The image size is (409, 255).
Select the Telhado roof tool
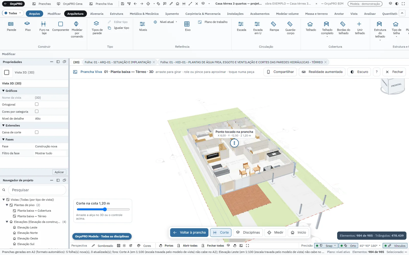[311, 27]
